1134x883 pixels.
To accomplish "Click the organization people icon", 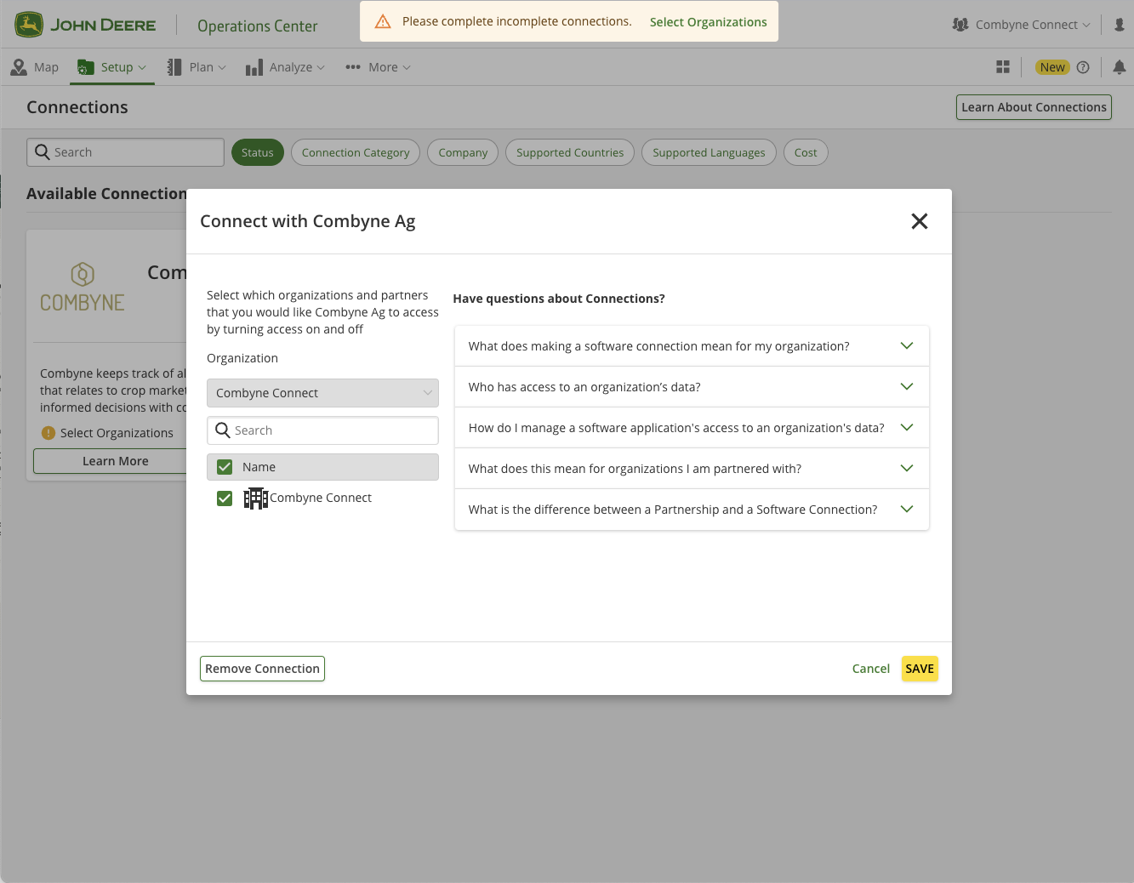I will pyautogui.click(x=960, y=25).
